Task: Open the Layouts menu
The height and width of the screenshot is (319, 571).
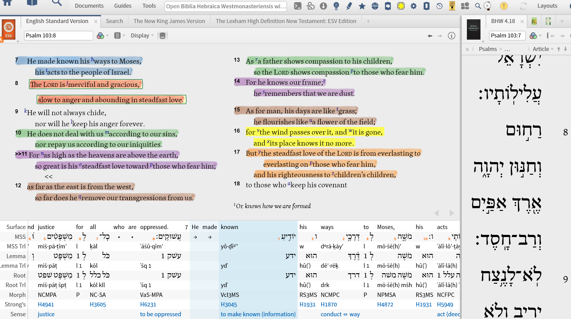Action: pyautogui.click(x=547, y=6)
